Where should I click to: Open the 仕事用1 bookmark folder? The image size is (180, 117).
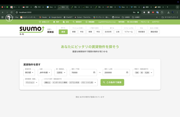136,17
